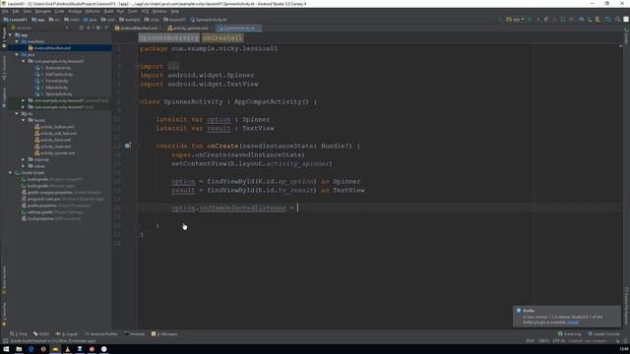Collapse the manifests folder node
The width and height of the screenshot is (630, 354).
pos(17,41)
